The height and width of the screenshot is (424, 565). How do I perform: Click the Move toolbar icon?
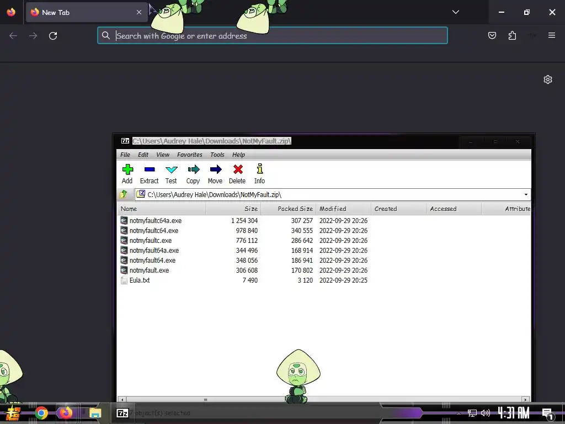point(215,174)
